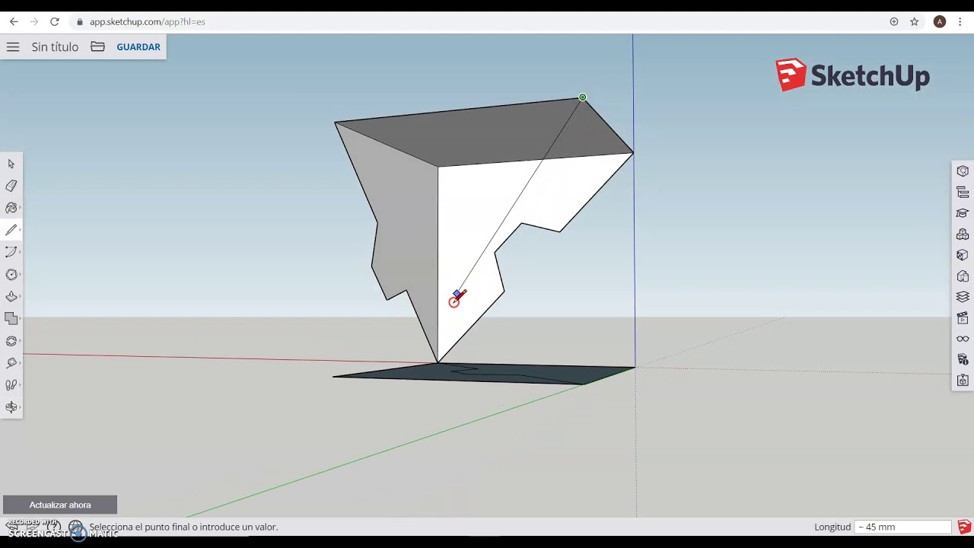Viewport: 974px width, 548px height.
Task: Expand the Rotate tool flyout arrow
Action: tap(20, 341)
